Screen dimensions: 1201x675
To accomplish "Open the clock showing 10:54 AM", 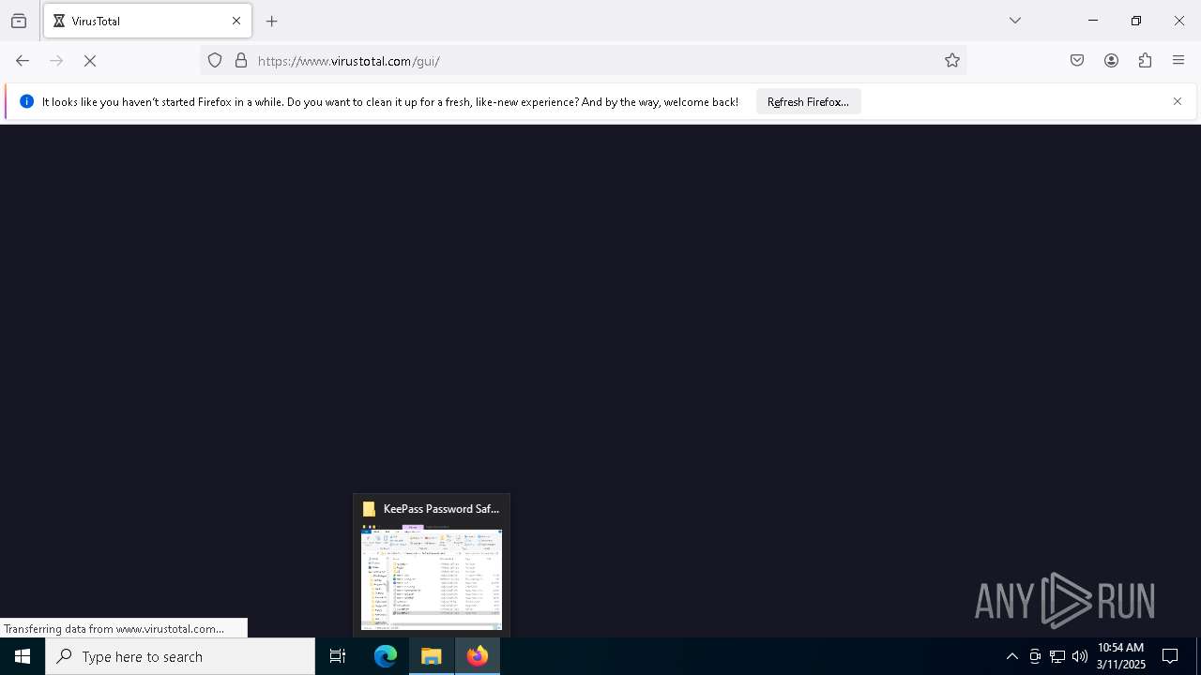I will pyautogui.click(x=1120, y=656).
